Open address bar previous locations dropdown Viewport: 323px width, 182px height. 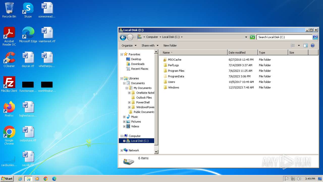[246, 37]
